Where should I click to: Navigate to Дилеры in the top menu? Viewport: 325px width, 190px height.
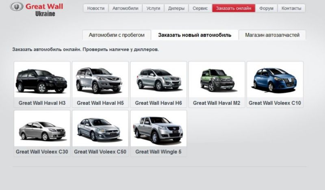(176, 8)
